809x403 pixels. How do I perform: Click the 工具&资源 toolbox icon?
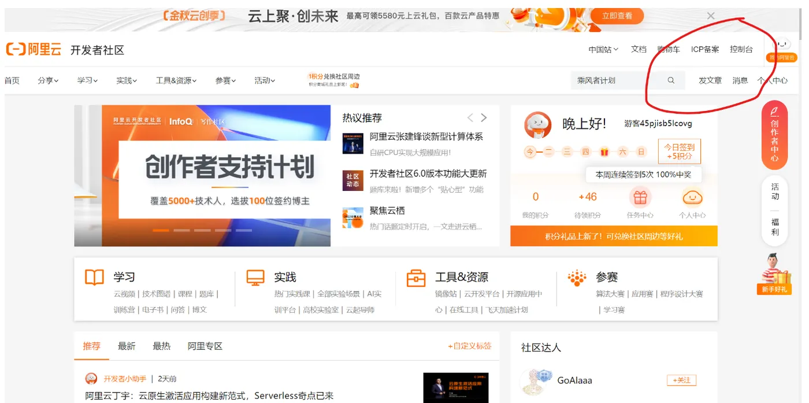(415, 278)
